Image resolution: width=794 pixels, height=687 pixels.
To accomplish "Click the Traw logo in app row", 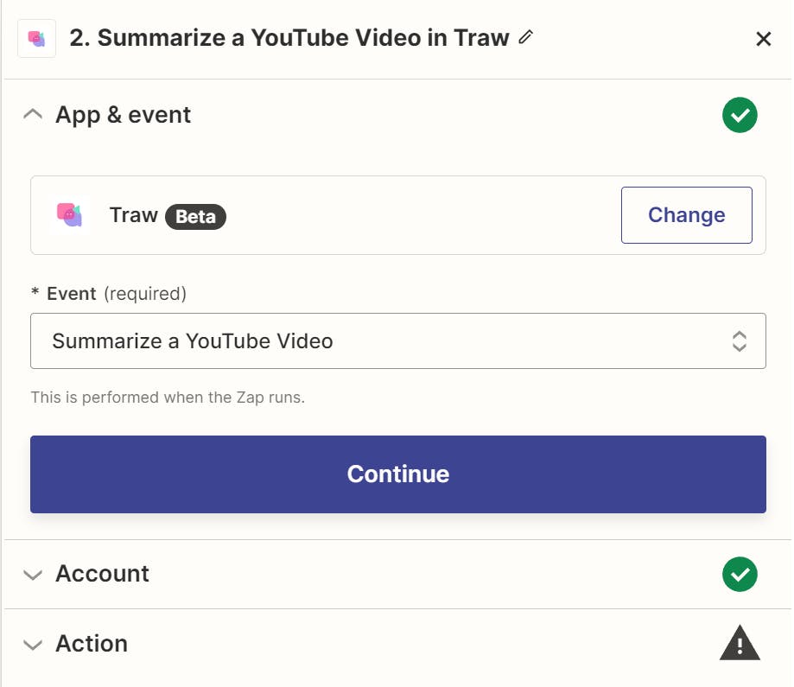I will 69,214.
